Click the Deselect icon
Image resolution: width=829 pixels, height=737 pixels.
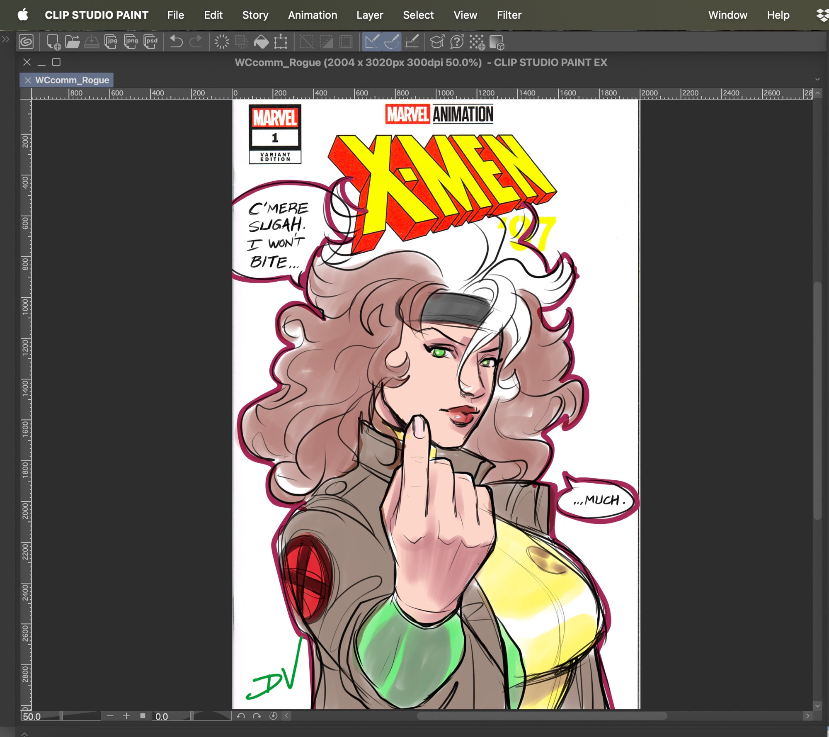click(307, 42)
